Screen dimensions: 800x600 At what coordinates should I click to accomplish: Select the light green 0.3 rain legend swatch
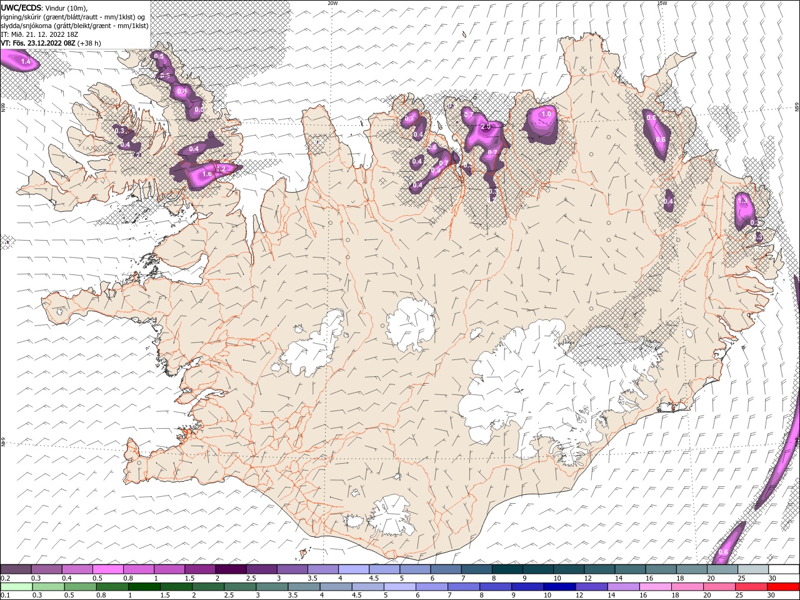tap(49, 586)
